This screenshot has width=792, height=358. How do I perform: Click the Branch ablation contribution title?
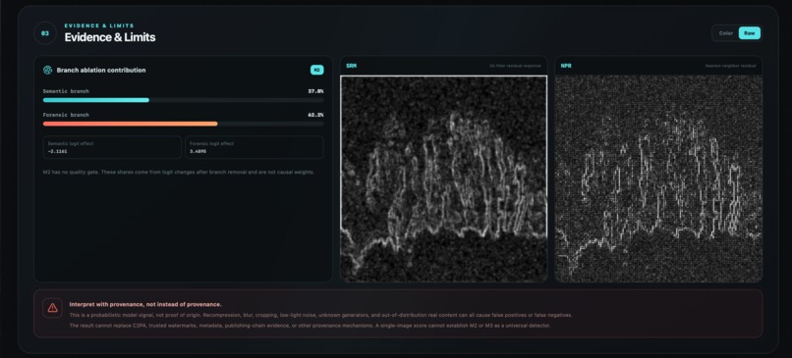pyautogui.click(x=101, y=70)
